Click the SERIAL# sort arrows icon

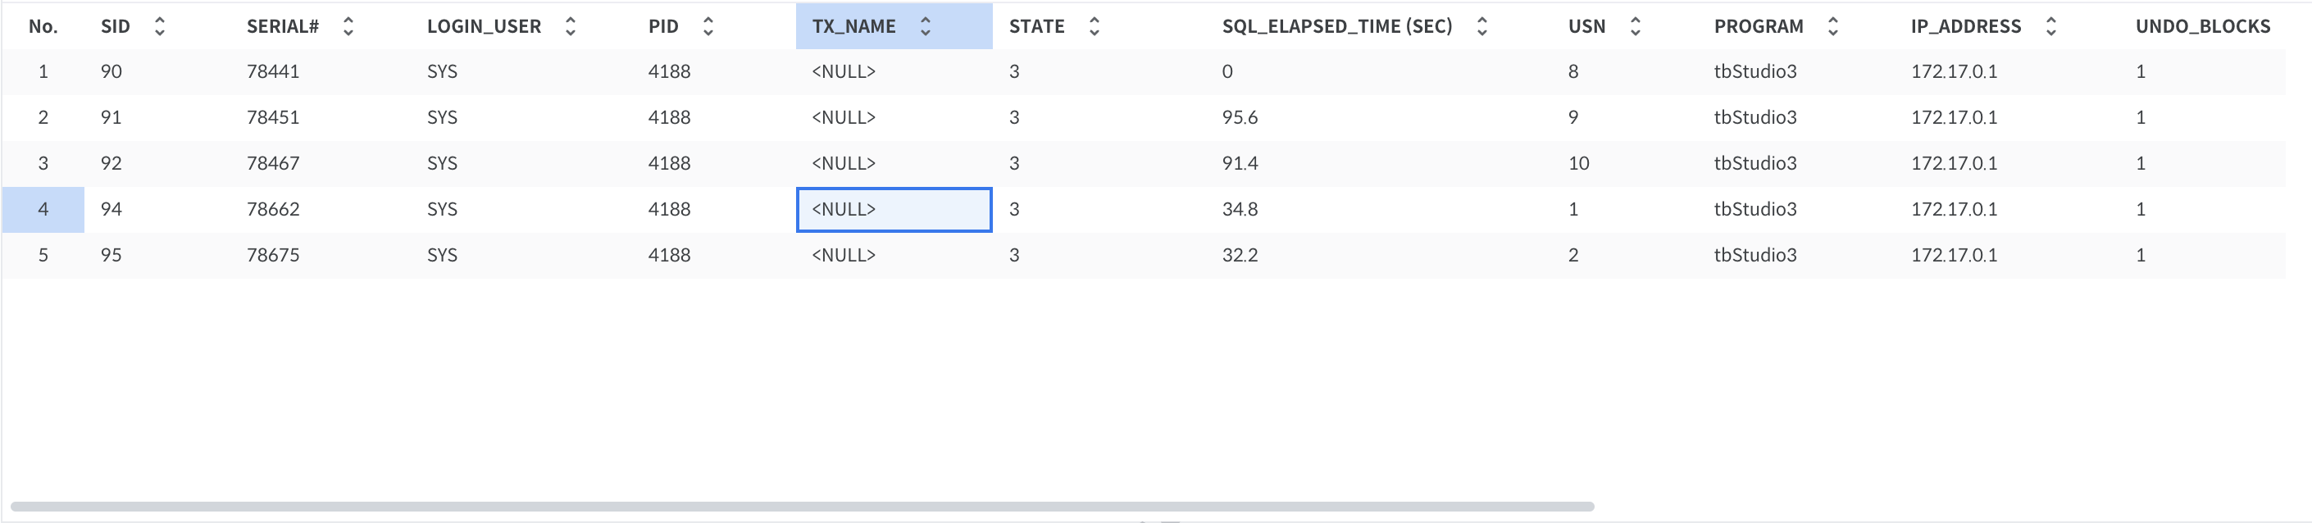348,27
